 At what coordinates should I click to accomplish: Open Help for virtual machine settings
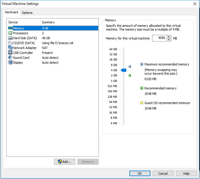(186, 174)
